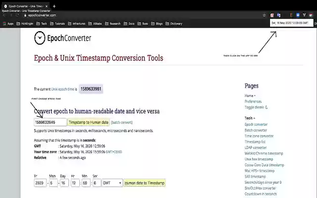Click the epochconverter.com address bar
Screen dimensions: 317x198
[x=42, y=15]
